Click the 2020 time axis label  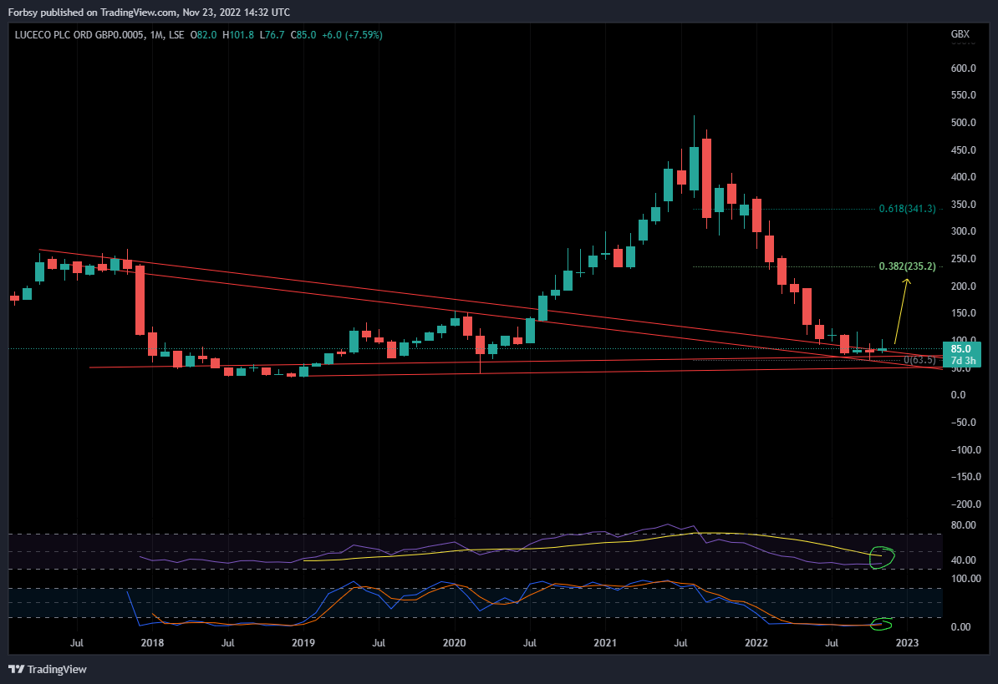tap(455, 643)
